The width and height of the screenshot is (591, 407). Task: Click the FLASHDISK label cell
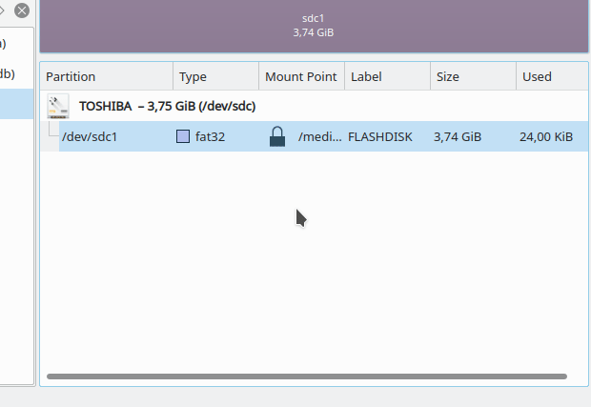381,137
